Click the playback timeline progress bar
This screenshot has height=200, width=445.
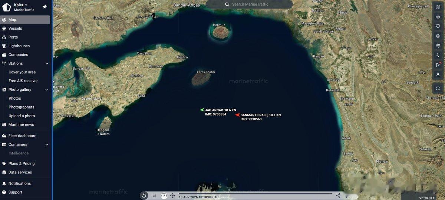256,193
